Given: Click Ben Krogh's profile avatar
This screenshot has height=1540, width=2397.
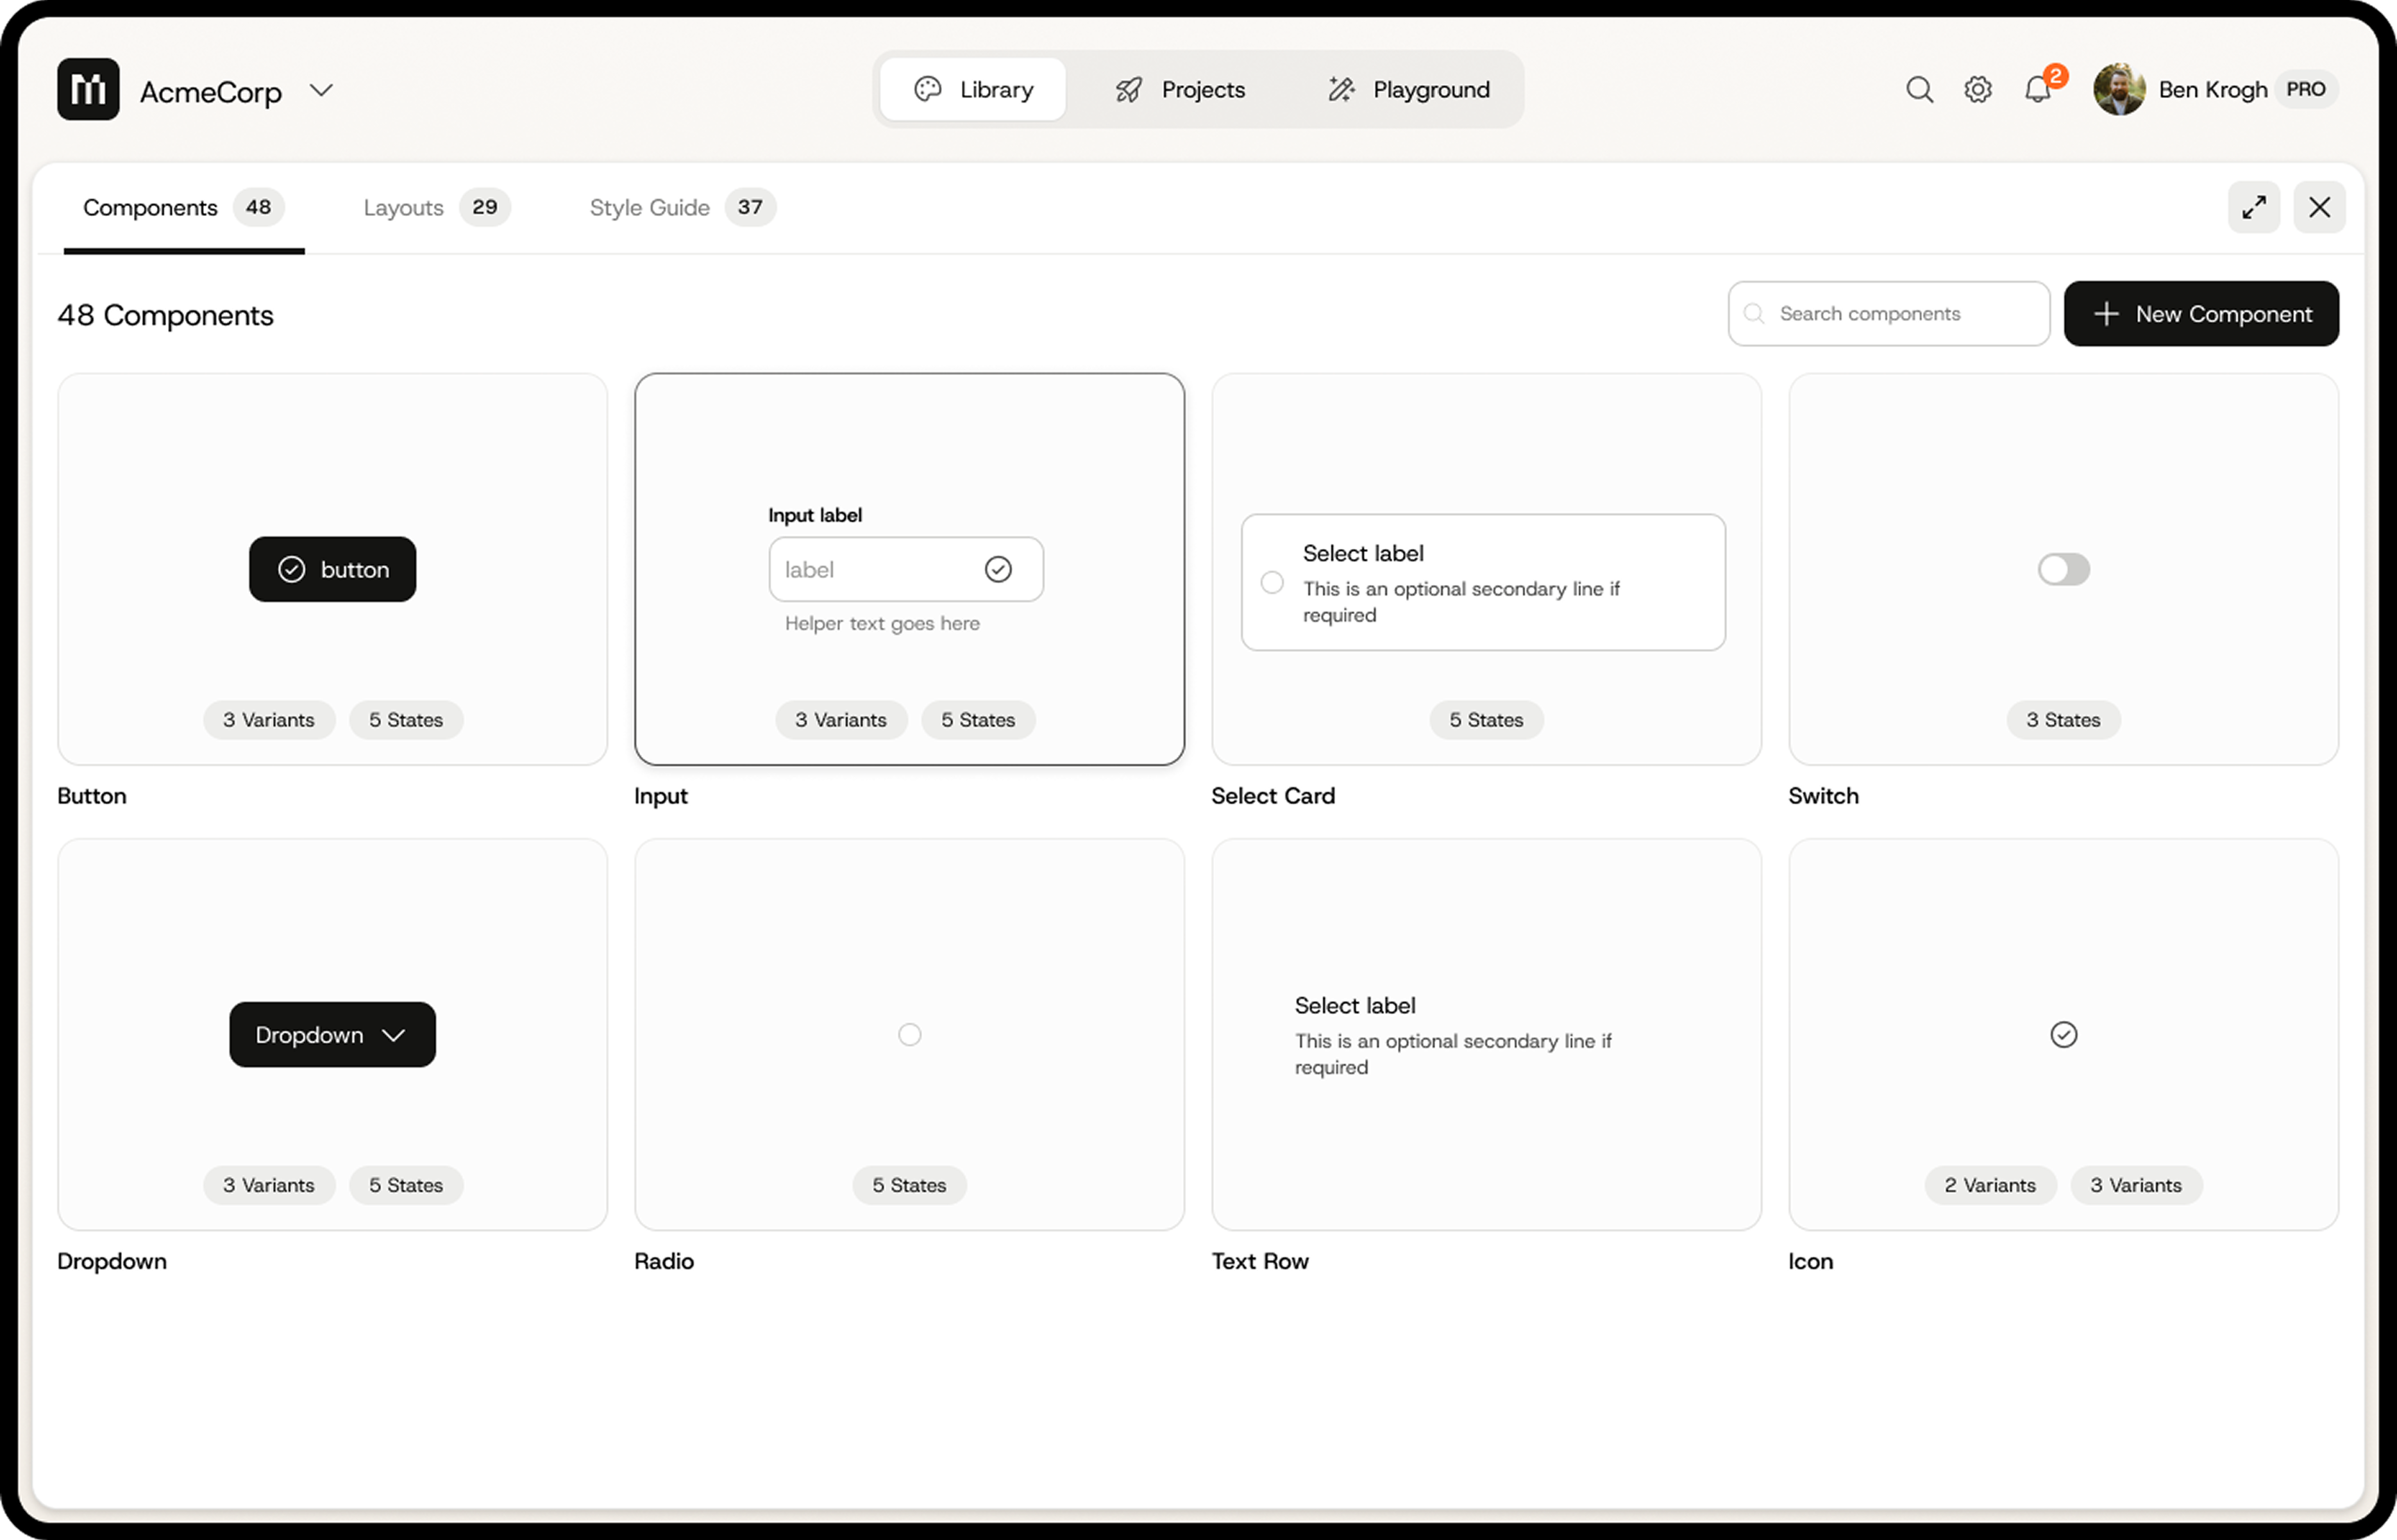Looking at the screenshot, I should point(2119,90).
